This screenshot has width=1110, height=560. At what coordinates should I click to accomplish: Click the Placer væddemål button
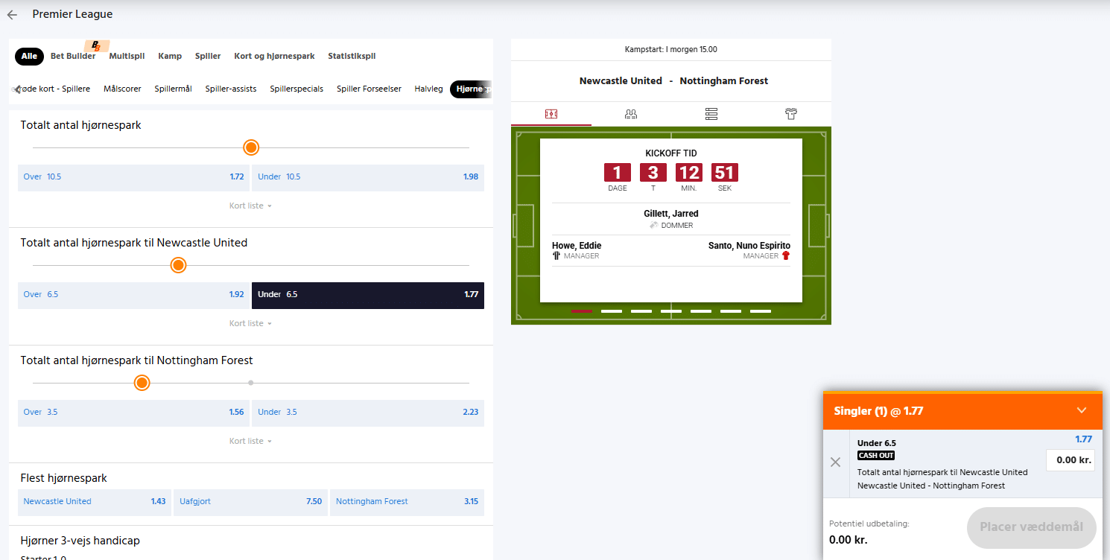click(x=1032, y=527)
